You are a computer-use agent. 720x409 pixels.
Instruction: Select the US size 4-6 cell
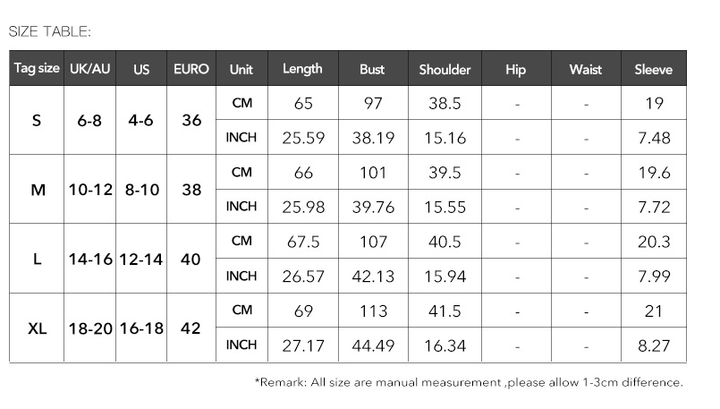point(140,120)
